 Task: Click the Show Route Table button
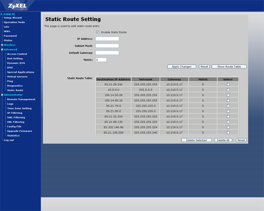click(229, 67)
